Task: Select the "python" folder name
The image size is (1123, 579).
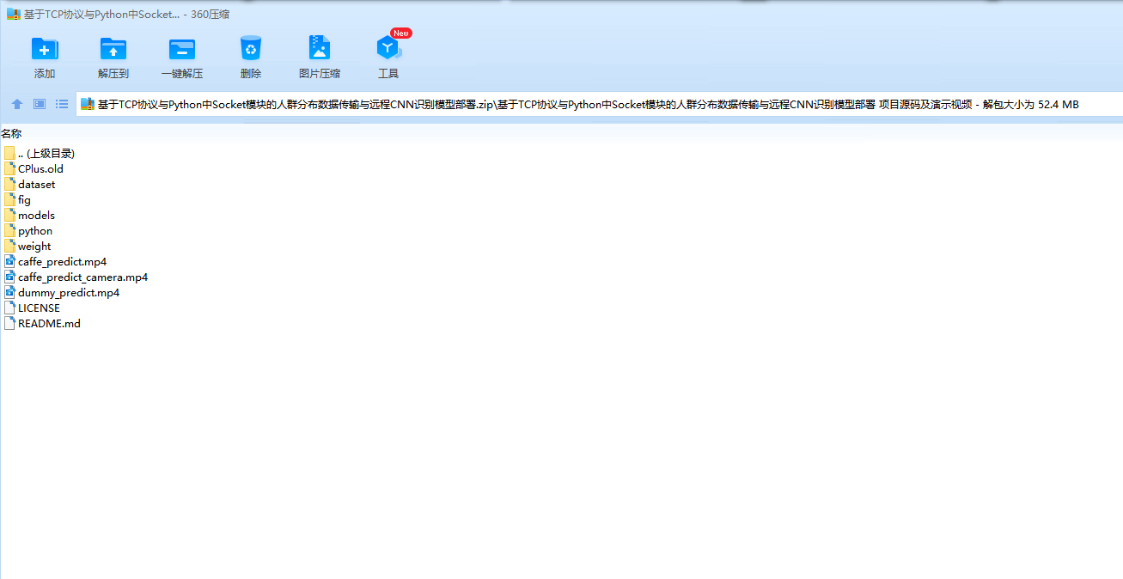Action: 35,231
